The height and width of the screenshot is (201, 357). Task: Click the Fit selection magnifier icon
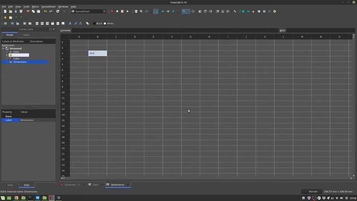click(141, 11)
